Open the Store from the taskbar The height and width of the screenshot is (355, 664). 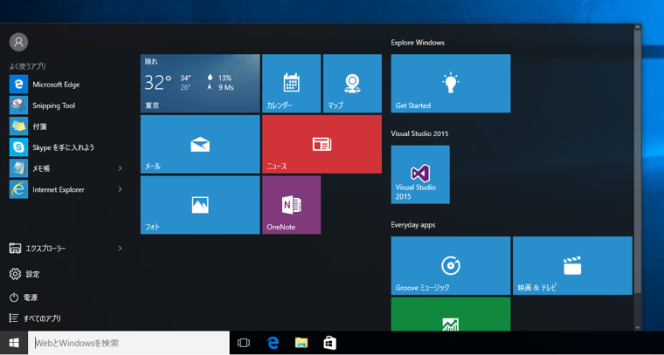point(330,343)
